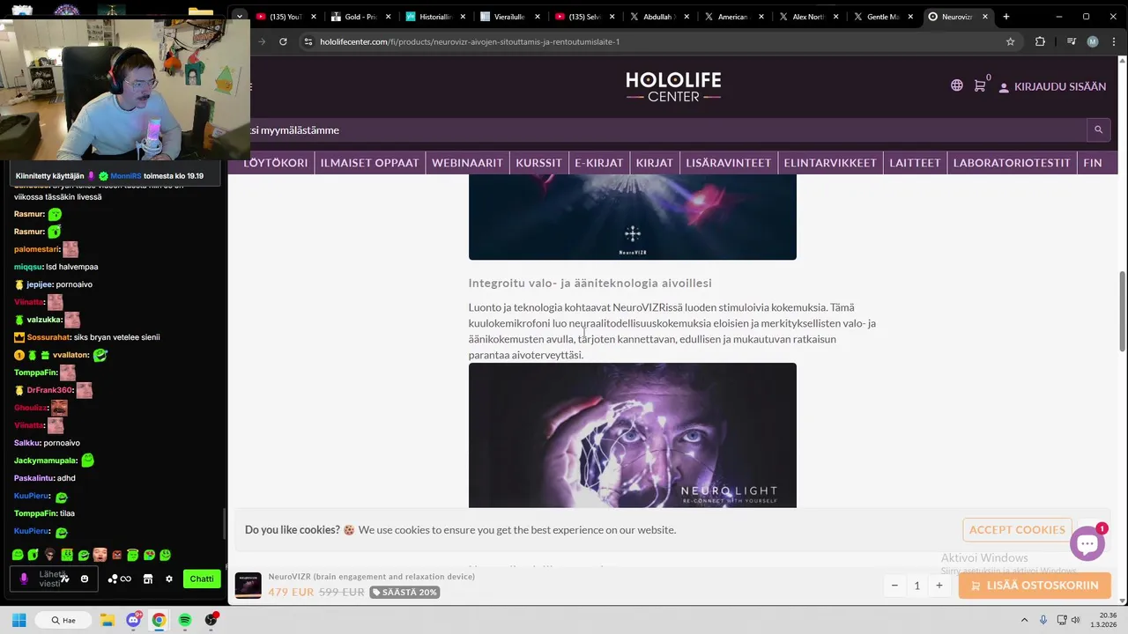This screenshot has height=634, width=1128.
Task: Open File Explorer from taskbar
Action: point(108,620)
